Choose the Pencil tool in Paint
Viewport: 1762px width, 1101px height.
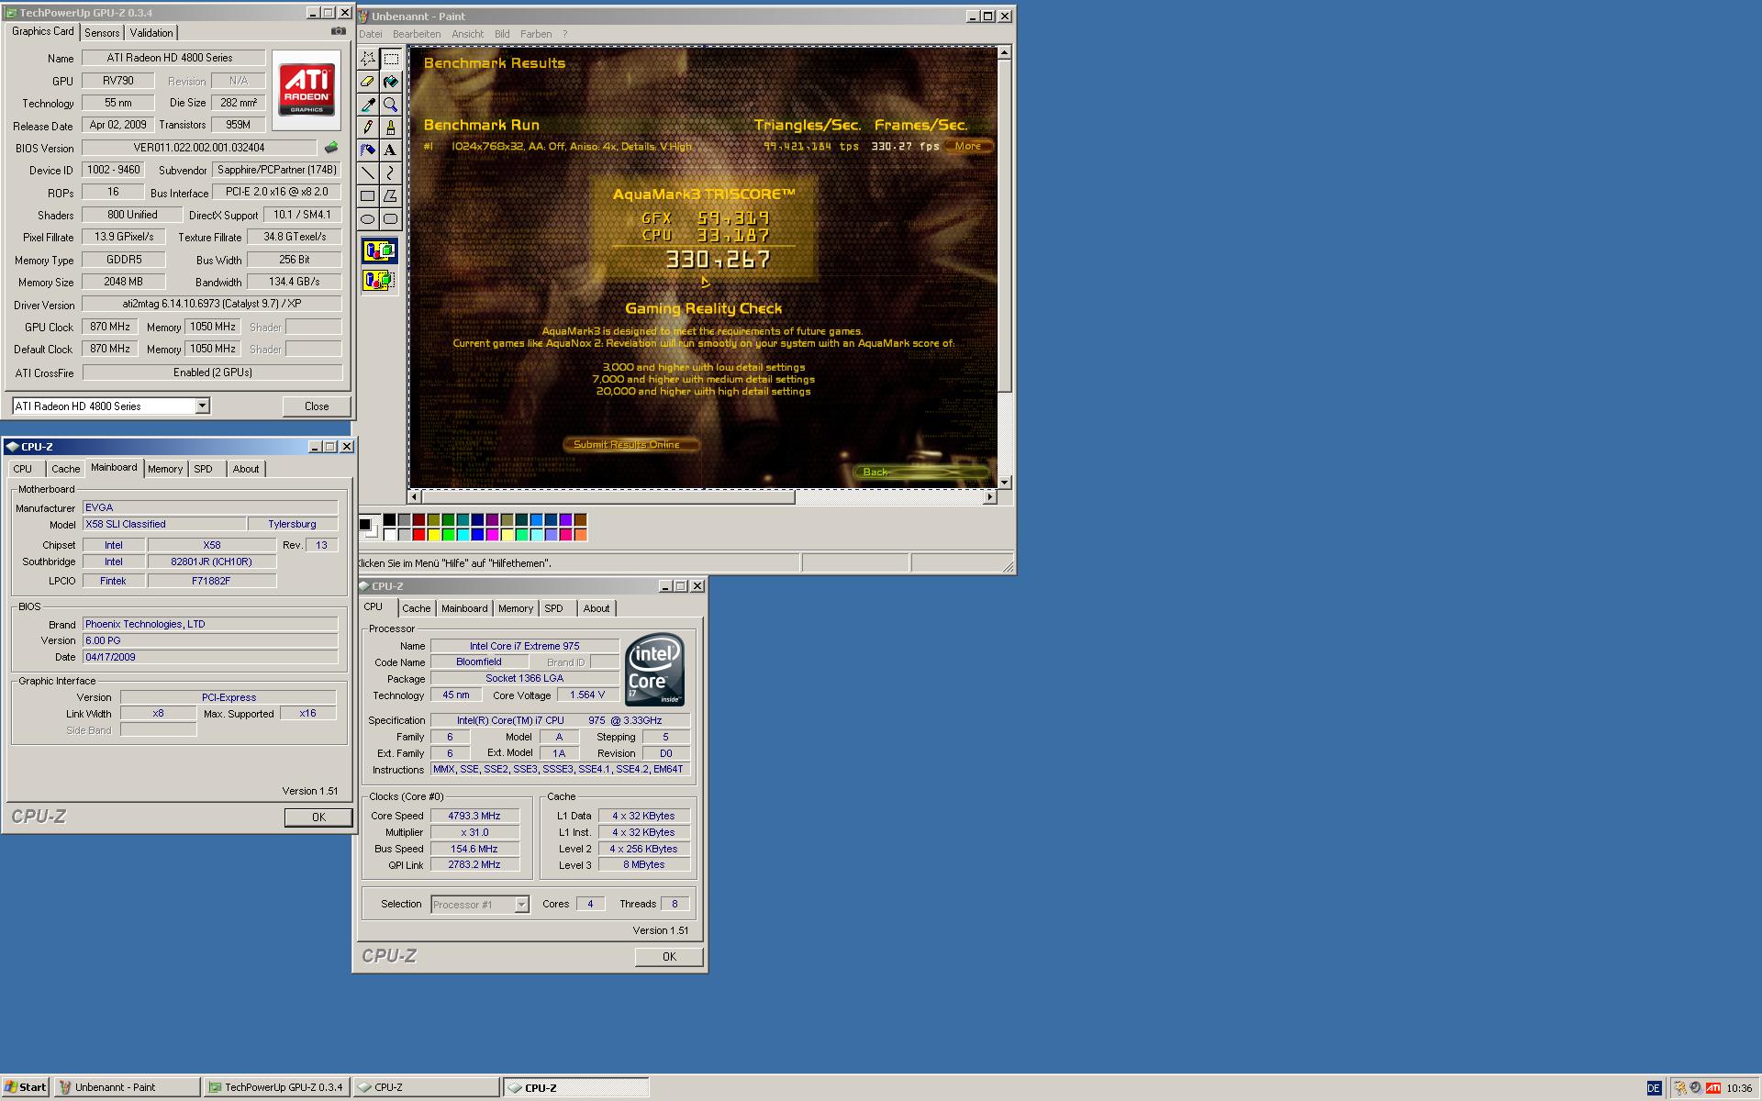[x=368, y=128]
